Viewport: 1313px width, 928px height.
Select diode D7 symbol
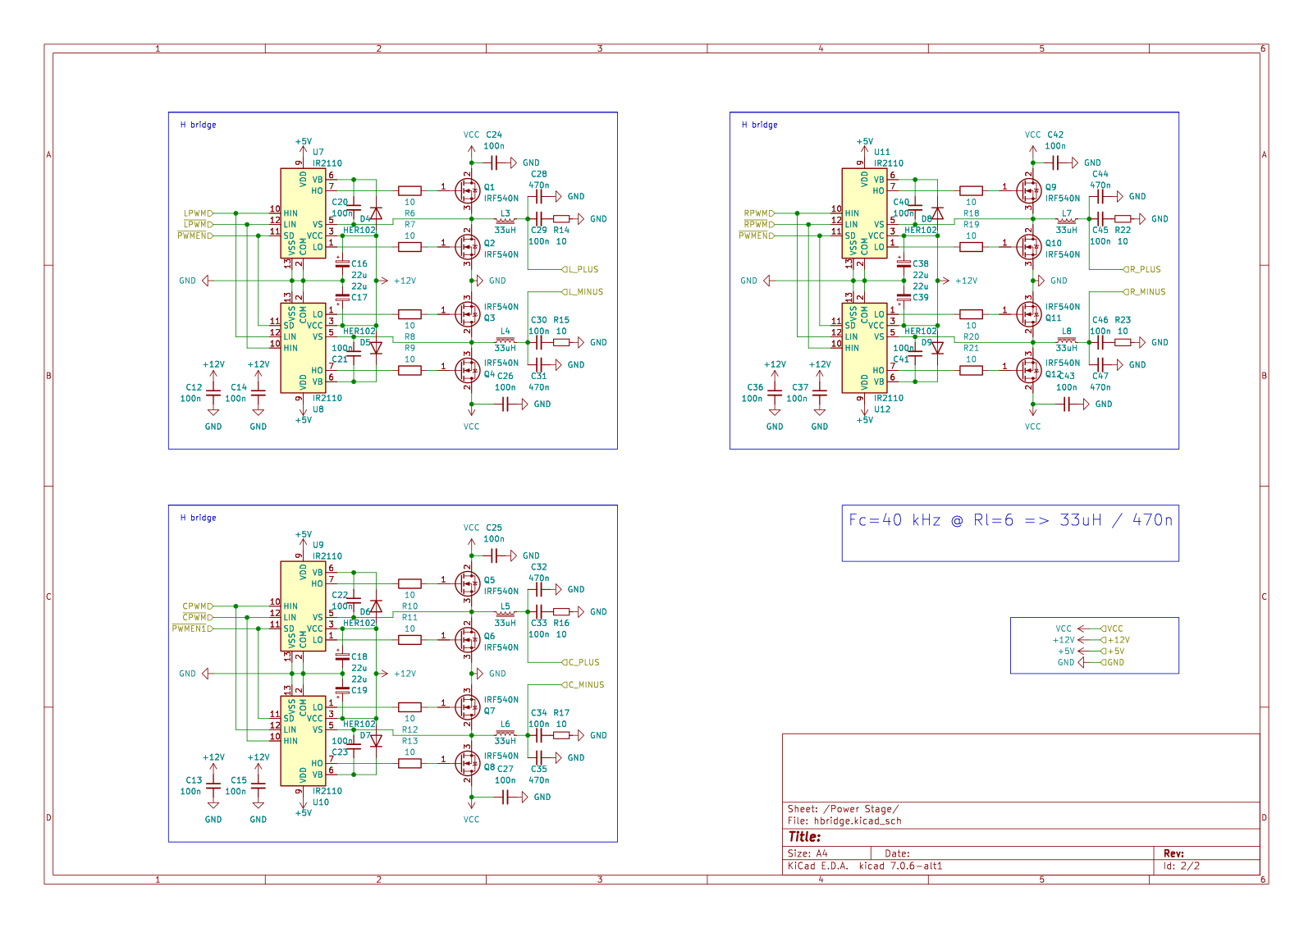pyautogui.click(x=376, y=741)
